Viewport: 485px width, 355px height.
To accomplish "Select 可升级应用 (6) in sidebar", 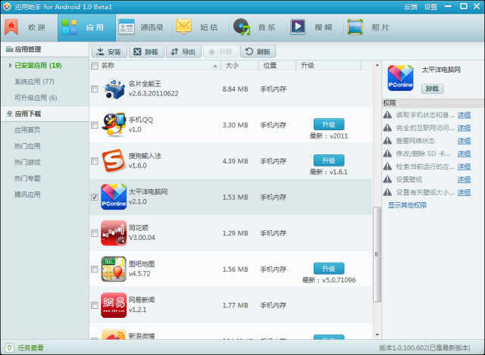I will pyautogui.click(x=36, y=98).
